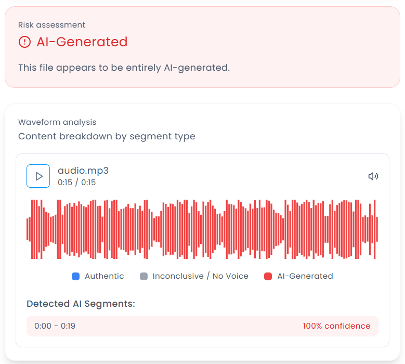Select the Inconclusive / No Voice legend label

pyautogui.click(x=200, y=276)
